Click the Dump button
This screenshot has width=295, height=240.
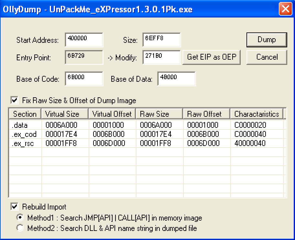pyautogui.click(x=267, y=40)
